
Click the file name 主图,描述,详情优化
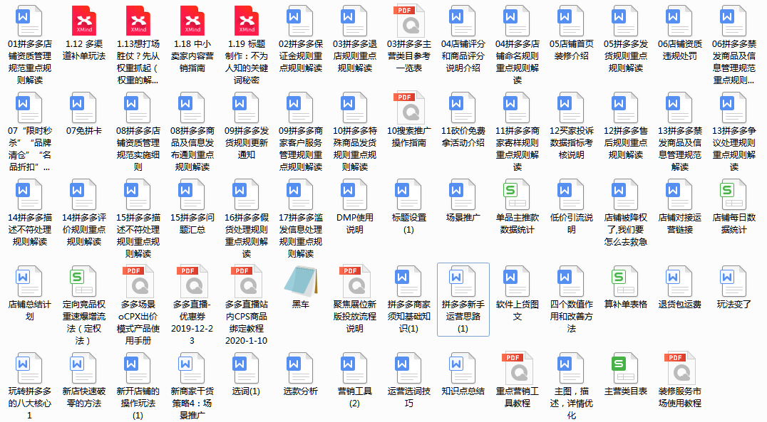coord(572,403)
